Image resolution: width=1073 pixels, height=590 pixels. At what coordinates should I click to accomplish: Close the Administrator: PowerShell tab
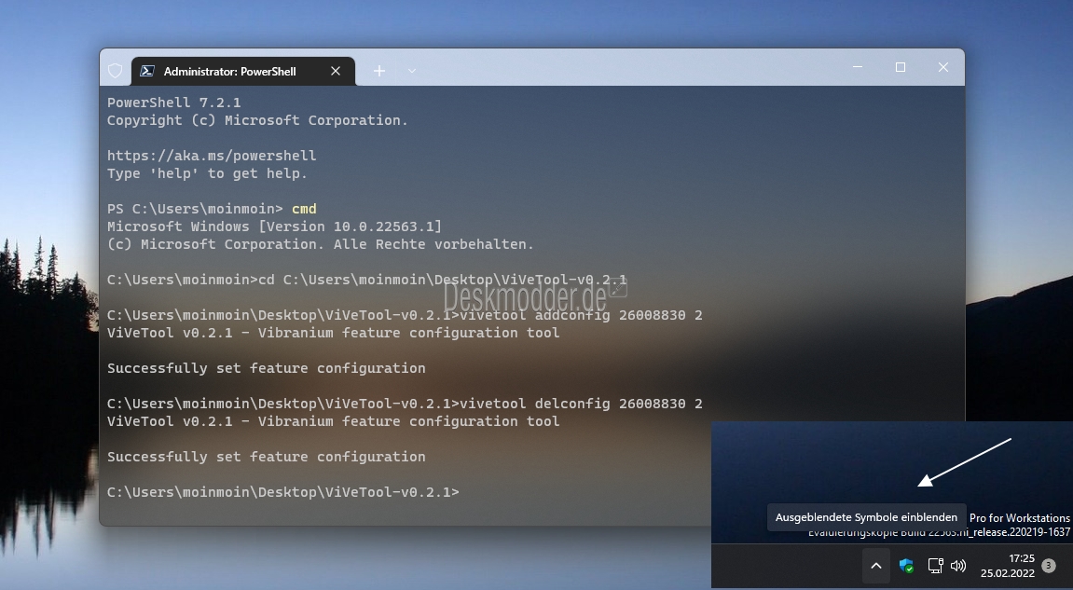pyautogui.click(x=336, y=71)
